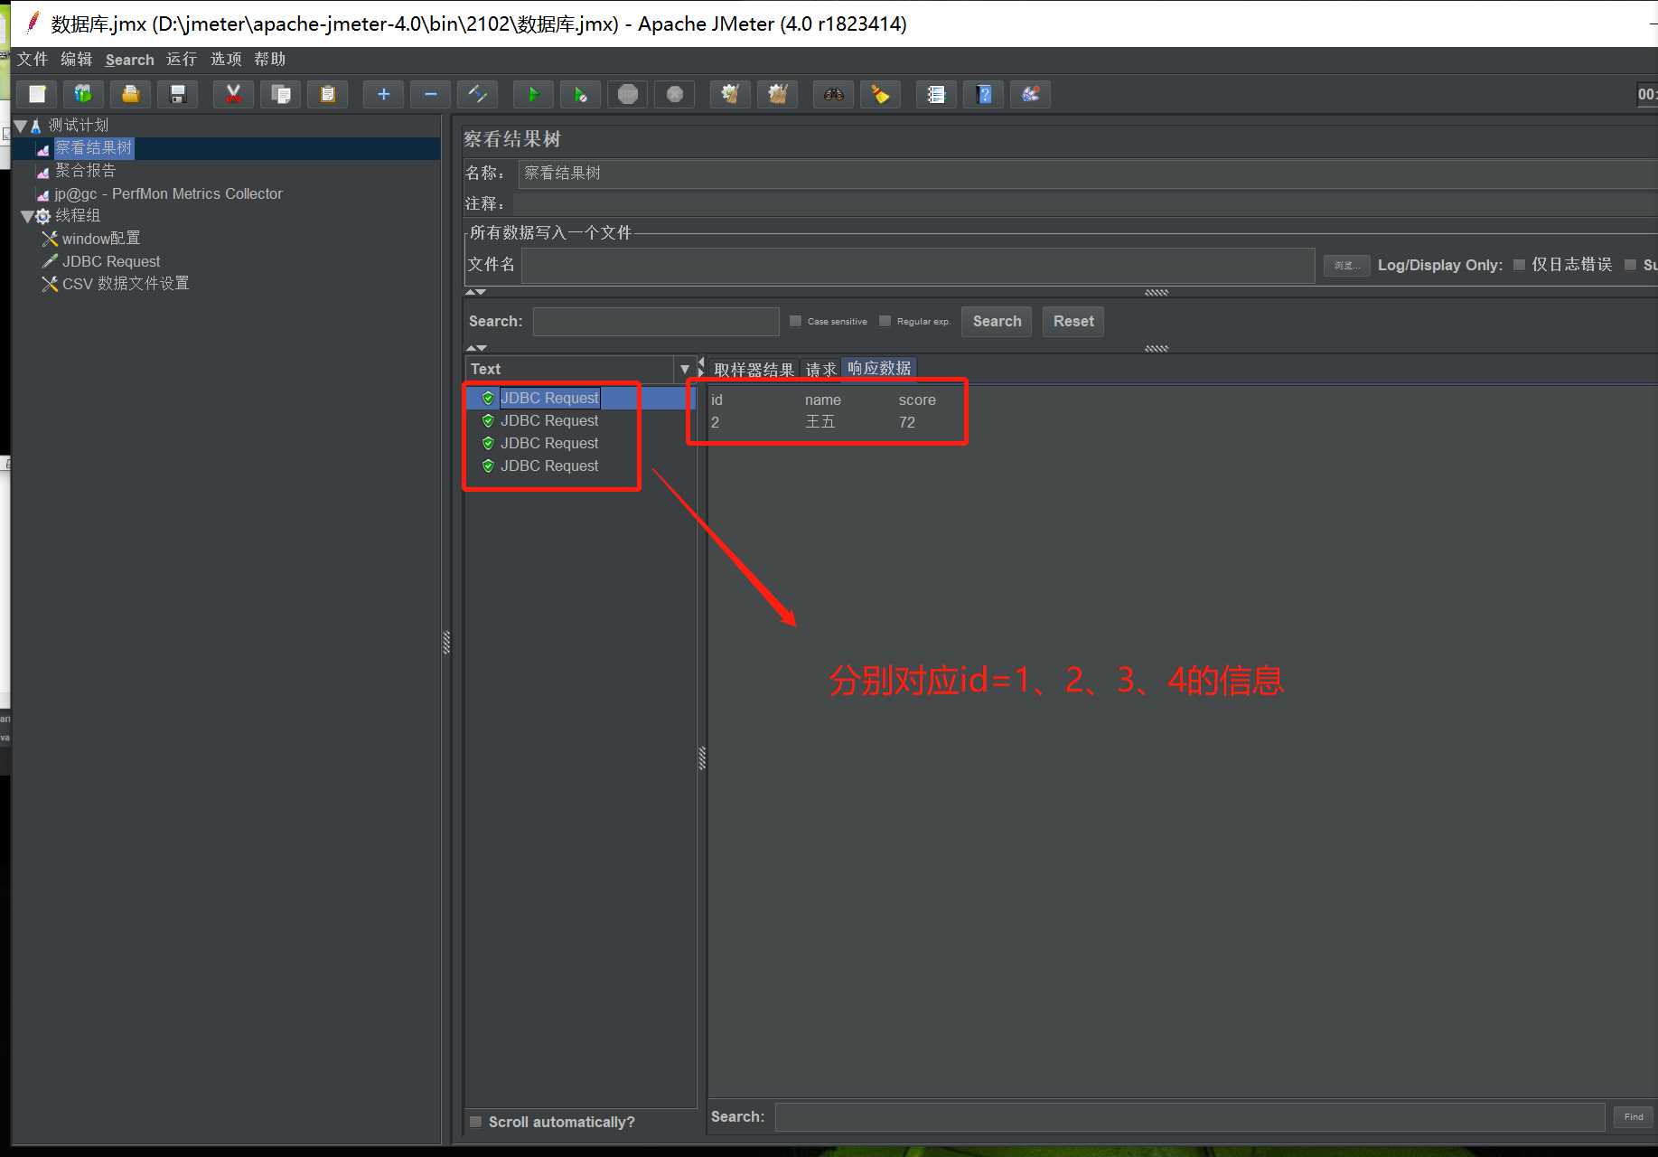Click the Stop test icon
Screen dimensions: 1658x1157
click(x=627, y=94)
